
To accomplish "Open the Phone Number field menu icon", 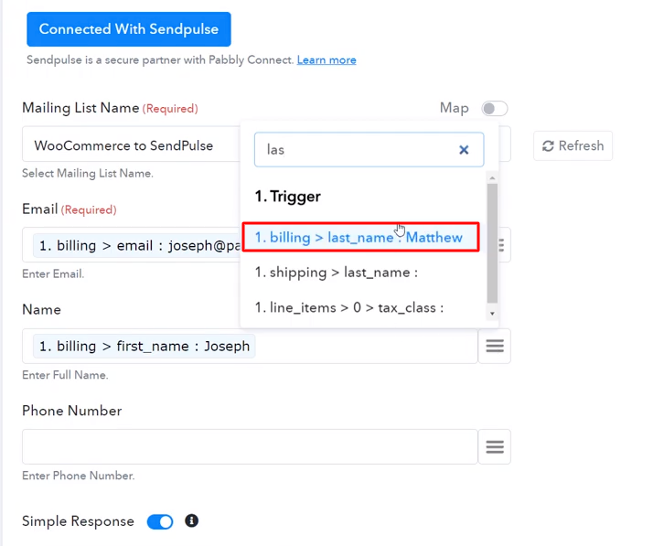I will (495, 447).
